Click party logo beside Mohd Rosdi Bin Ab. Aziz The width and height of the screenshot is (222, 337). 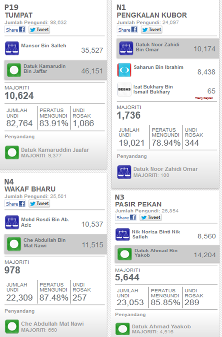click(12, 222)
